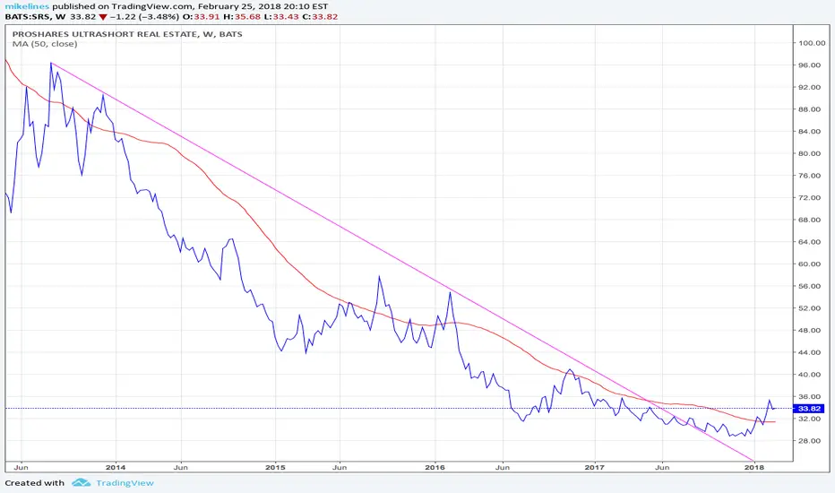The width and height of the screenshot is (835, 493).
Task: Click the 28.00 price axis label
Action: point(809,441)
